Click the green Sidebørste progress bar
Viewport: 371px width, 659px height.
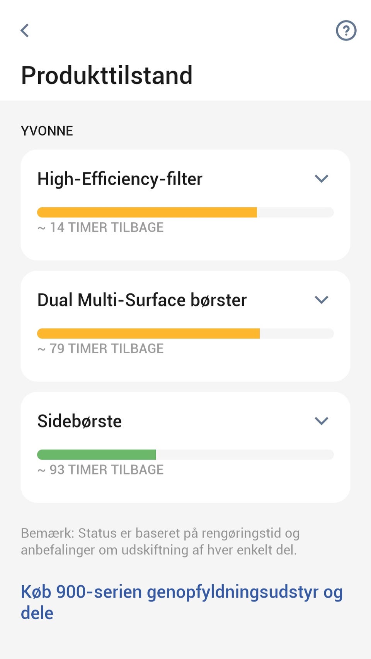pos(97,455)
